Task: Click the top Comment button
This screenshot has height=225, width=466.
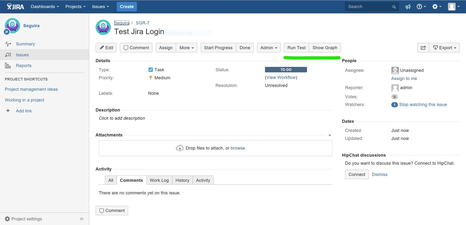Action: (x=136, y=48)
